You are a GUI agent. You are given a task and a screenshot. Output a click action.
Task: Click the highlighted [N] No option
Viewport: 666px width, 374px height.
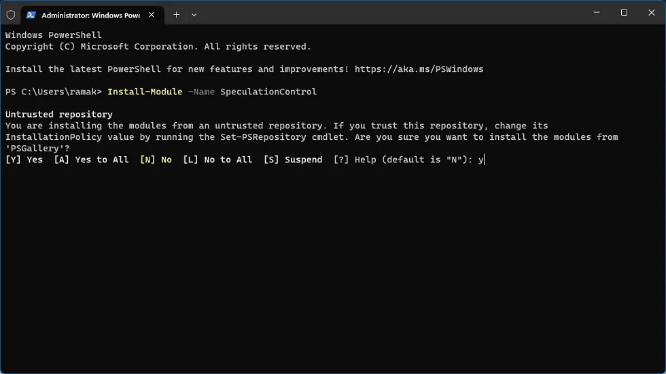(156, 160)
